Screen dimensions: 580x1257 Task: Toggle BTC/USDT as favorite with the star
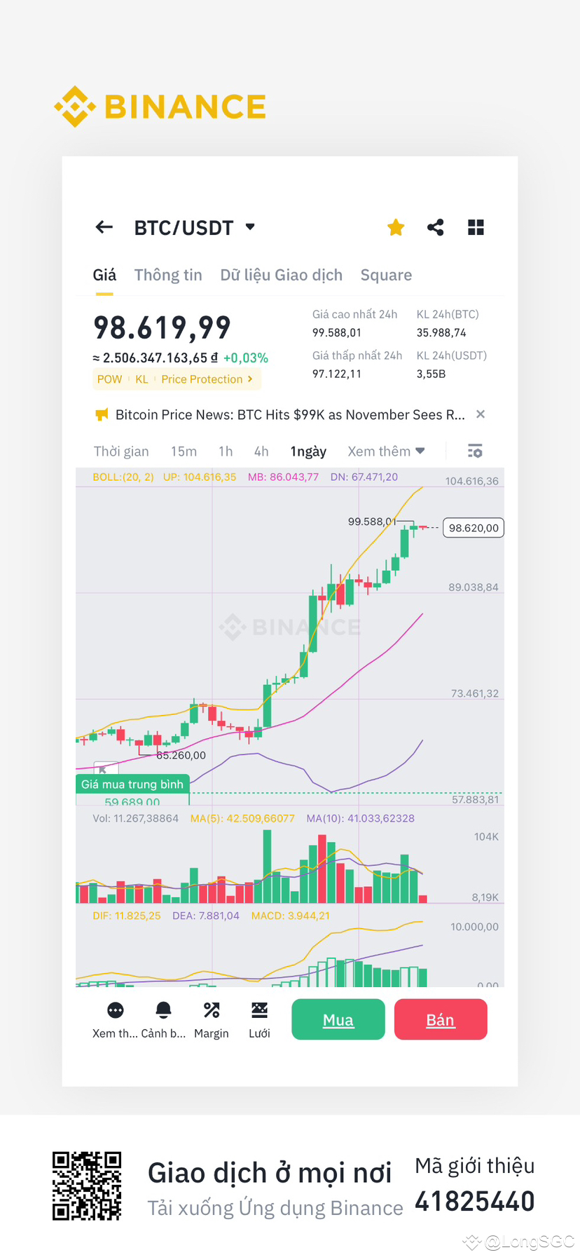pyautogui.click(x=396, y=227)
